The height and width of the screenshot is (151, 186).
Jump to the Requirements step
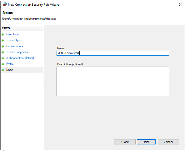pyautogui.click(x=14, y=46)
